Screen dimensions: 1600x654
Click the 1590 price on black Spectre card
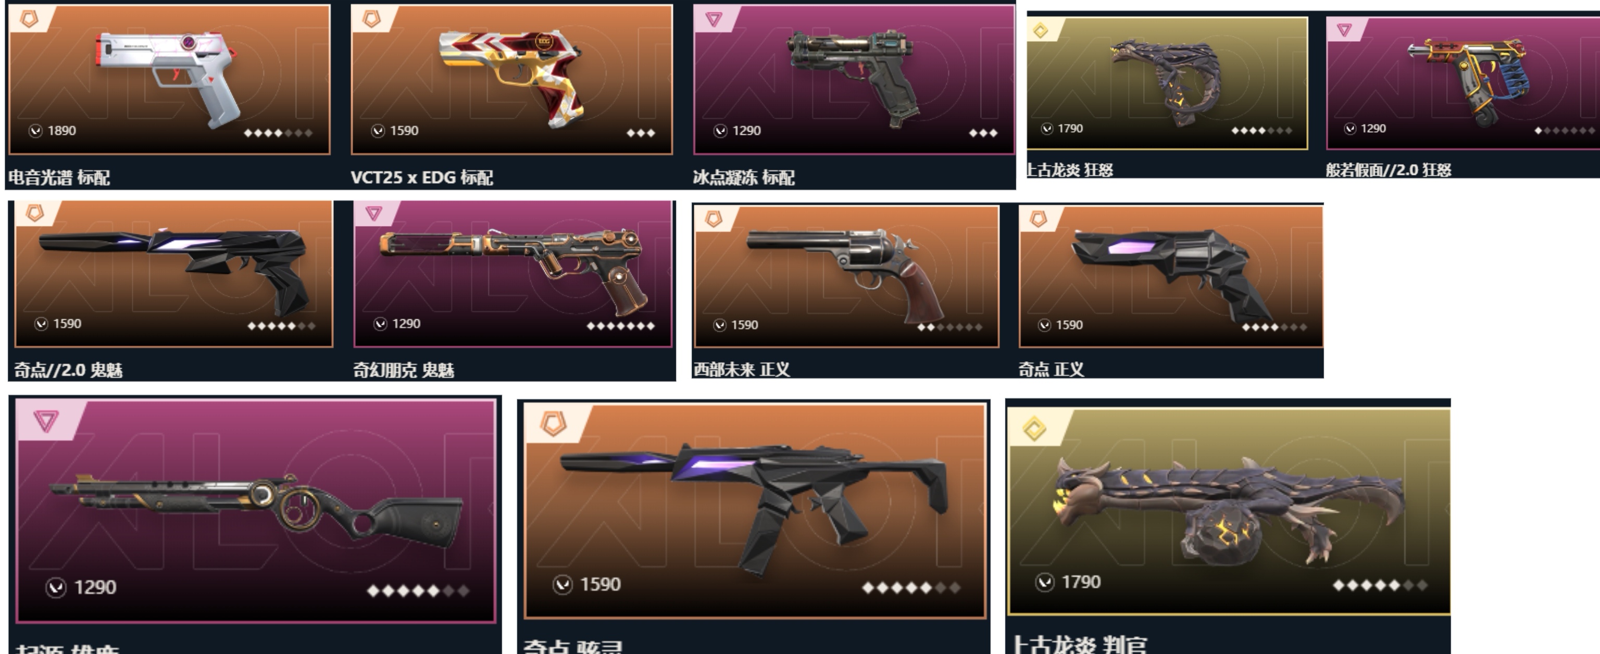(x=600, y=584)
